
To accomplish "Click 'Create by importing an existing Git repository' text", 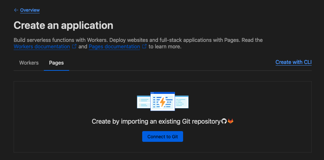I will click(x=156, y=121).
